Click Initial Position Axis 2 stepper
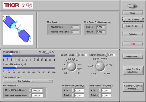Image resolution: width=146 pixels, height=102 pixels. 100,95
